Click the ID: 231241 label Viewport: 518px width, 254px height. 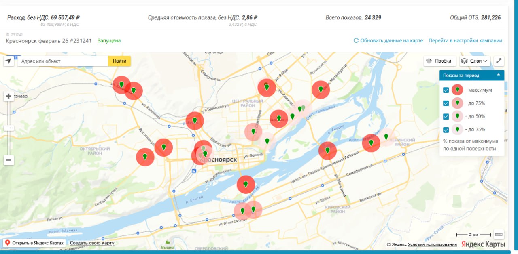pyautogui.click(x=15, y=35)
